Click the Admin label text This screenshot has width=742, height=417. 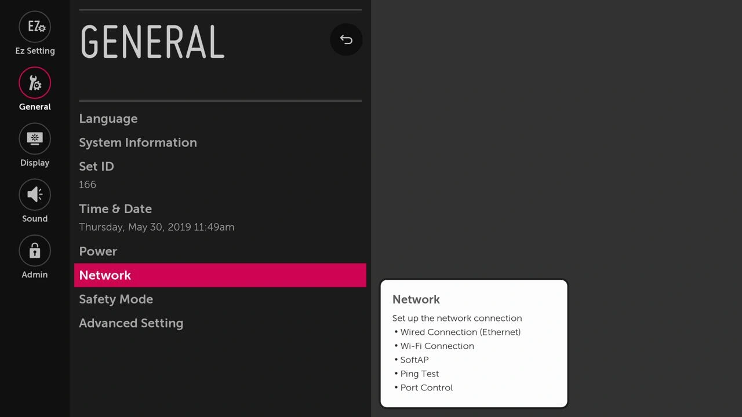[x=35, y=275]
